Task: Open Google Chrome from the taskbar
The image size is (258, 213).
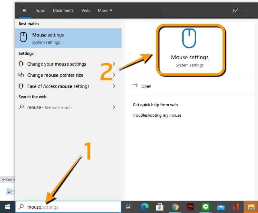Action: pos(175,207)
